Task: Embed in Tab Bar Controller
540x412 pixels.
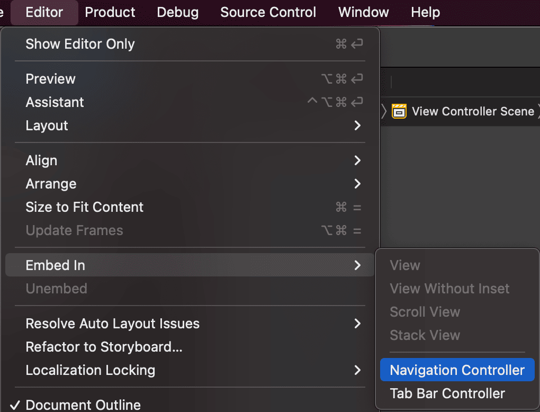Action: [457, 393]
